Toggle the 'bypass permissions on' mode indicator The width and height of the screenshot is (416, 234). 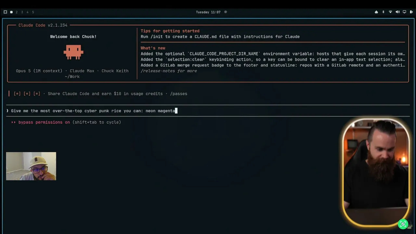pos(44,122)
